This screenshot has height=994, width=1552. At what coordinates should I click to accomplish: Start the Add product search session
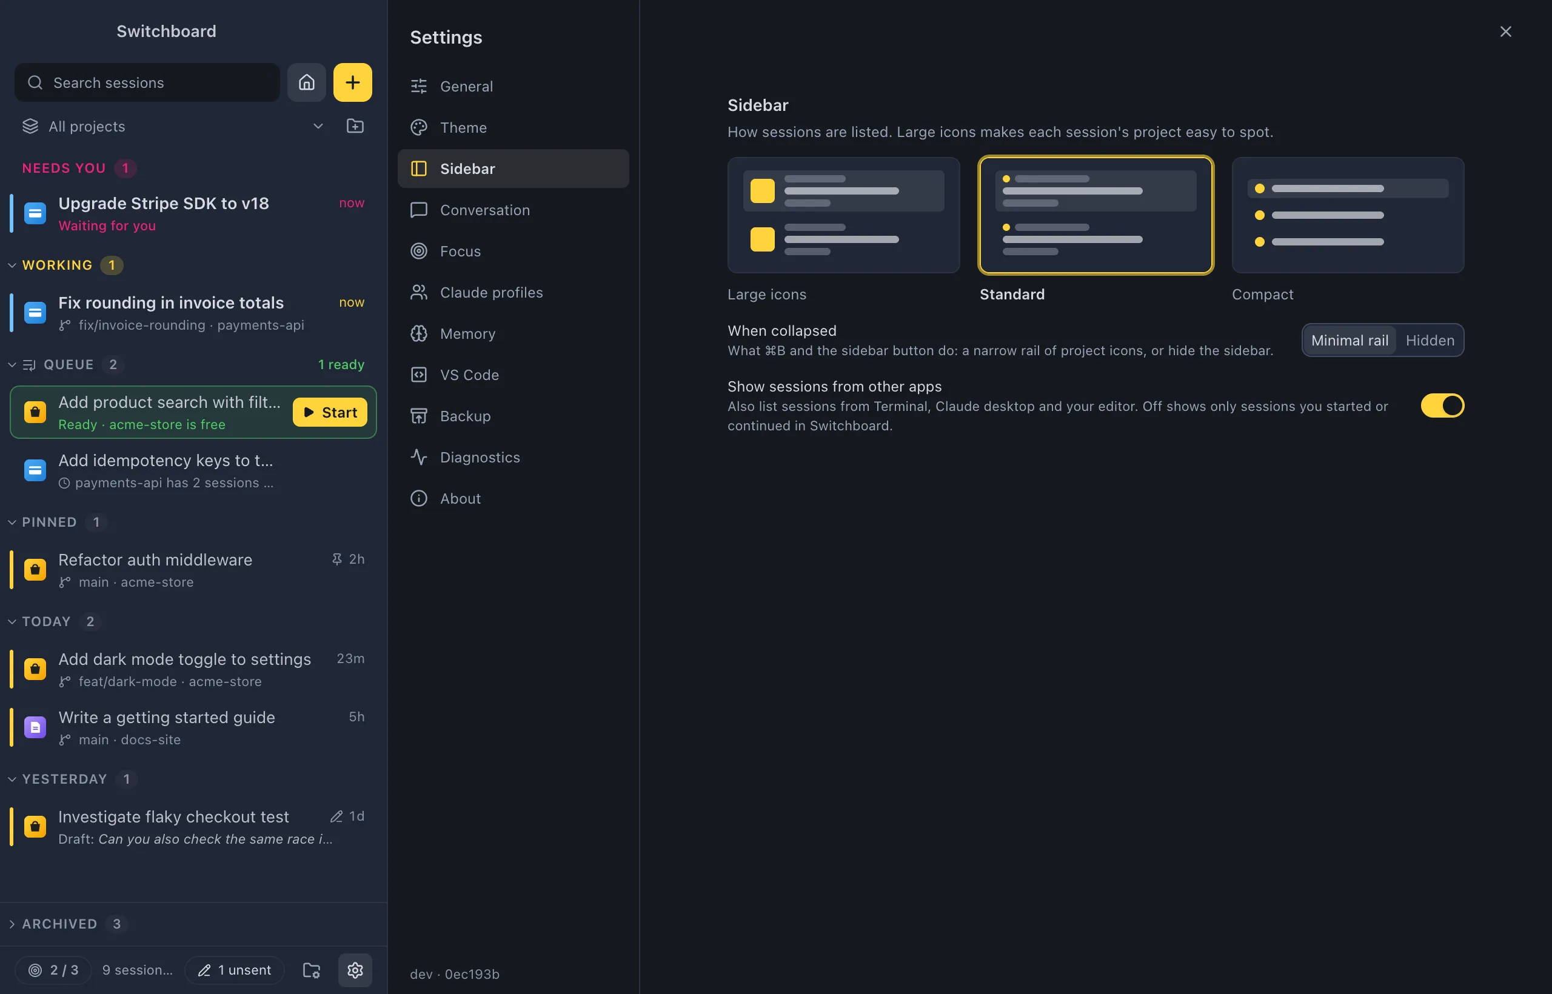coord(330,412)
